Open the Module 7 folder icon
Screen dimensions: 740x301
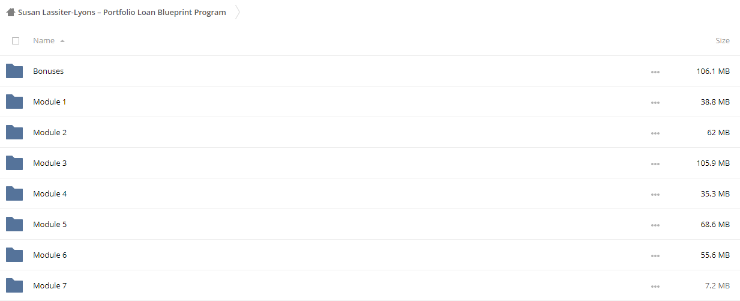[14, 285]
